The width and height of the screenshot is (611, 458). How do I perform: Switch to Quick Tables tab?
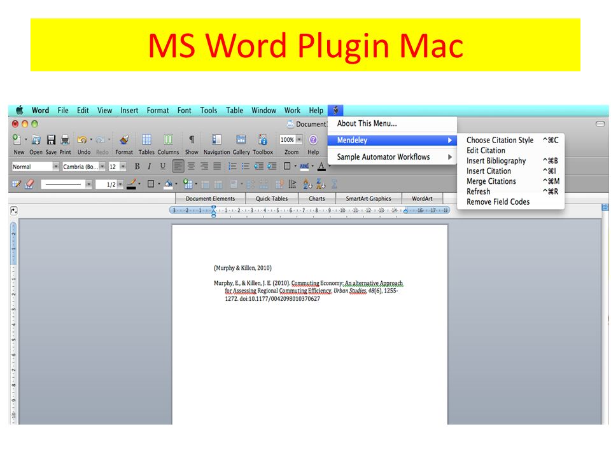(272, 198)
